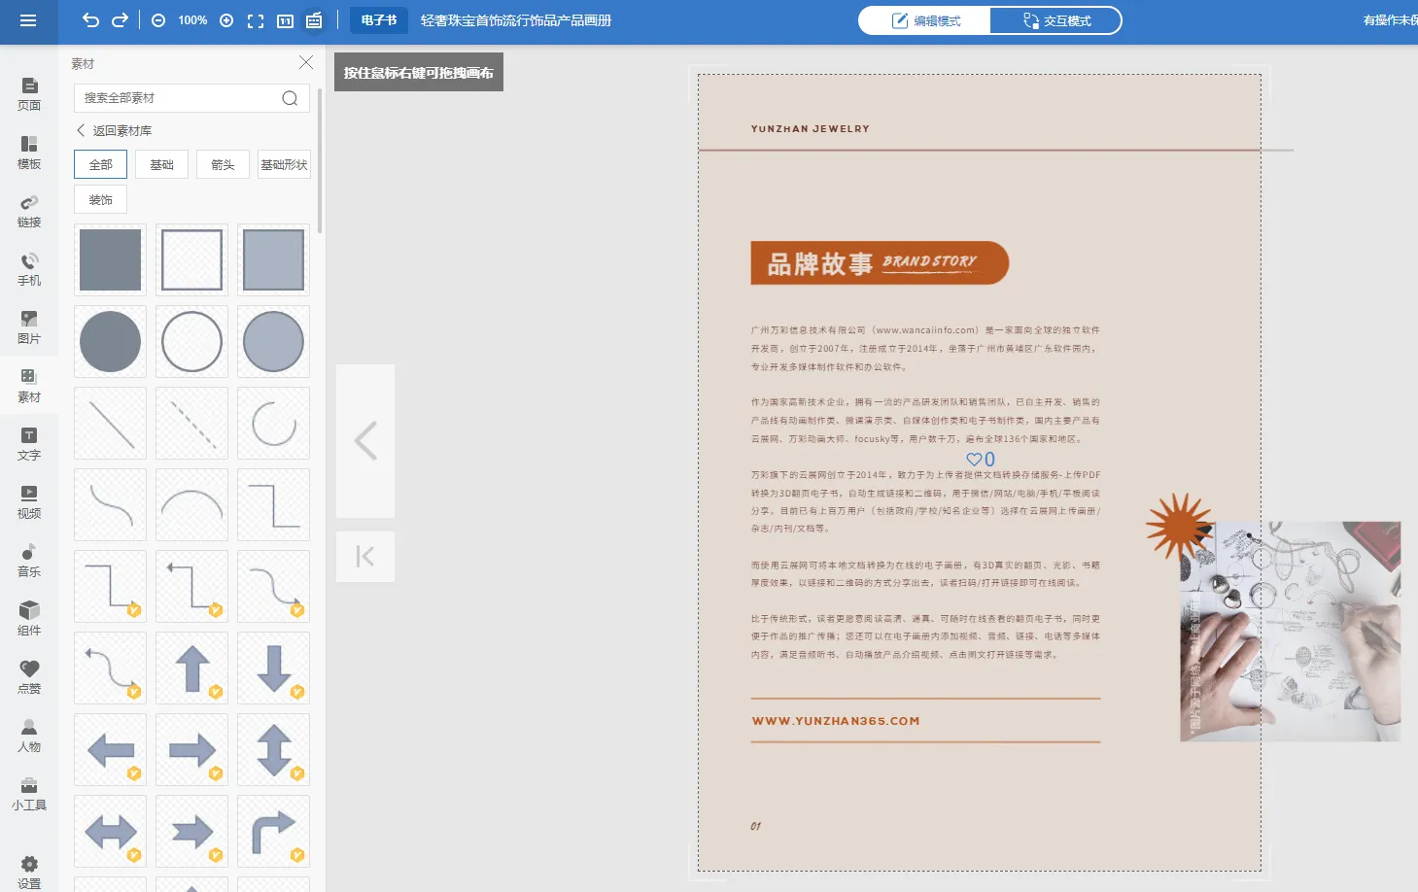1418x892 pixels.
Task: Reset canvas to 1:1 size
Action: tap(285, 20)
